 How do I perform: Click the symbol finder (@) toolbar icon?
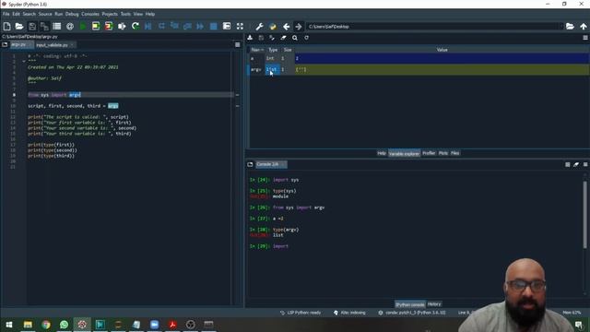tap(70, 27)
